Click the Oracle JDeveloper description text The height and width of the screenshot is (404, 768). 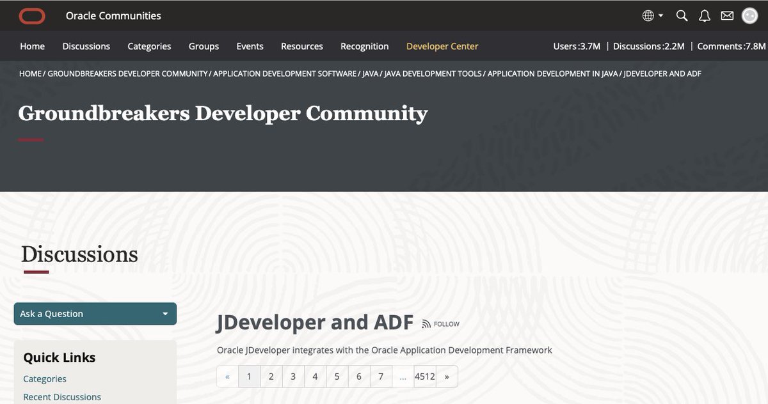[384, 350]
